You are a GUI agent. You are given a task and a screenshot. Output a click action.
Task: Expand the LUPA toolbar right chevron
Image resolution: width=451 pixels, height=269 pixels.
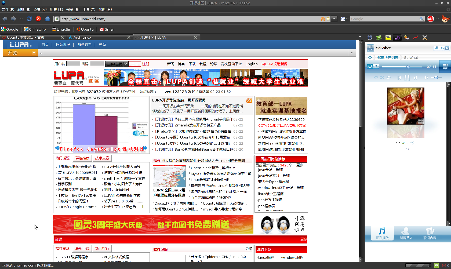[352, 53]
